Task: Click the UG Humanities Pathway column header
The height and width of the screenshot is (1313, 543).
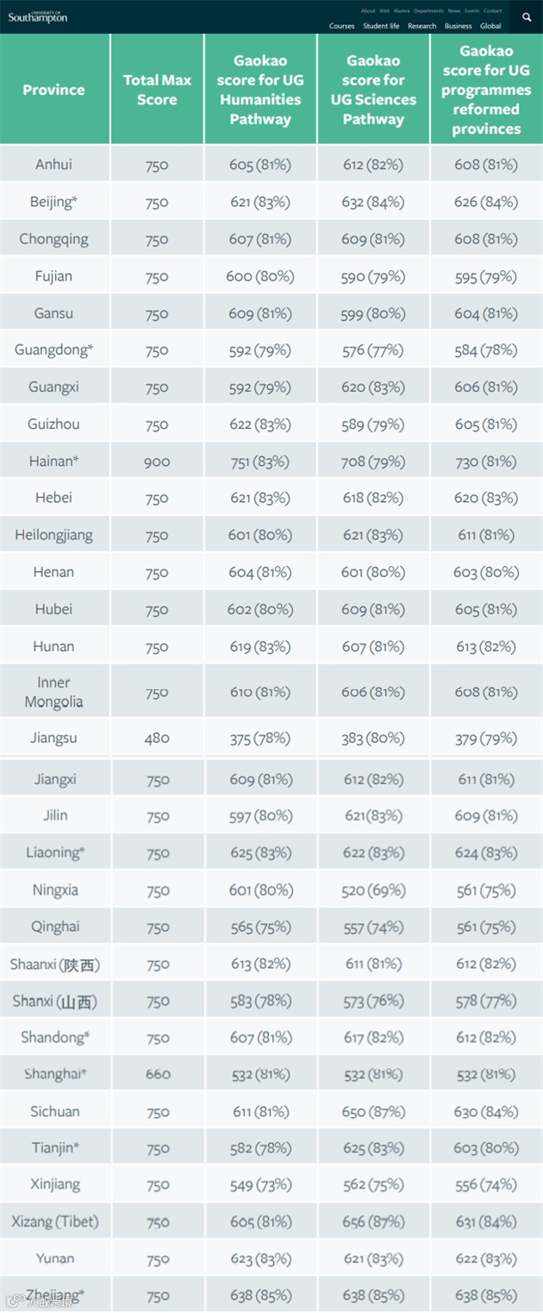Action: pos(260,89)
